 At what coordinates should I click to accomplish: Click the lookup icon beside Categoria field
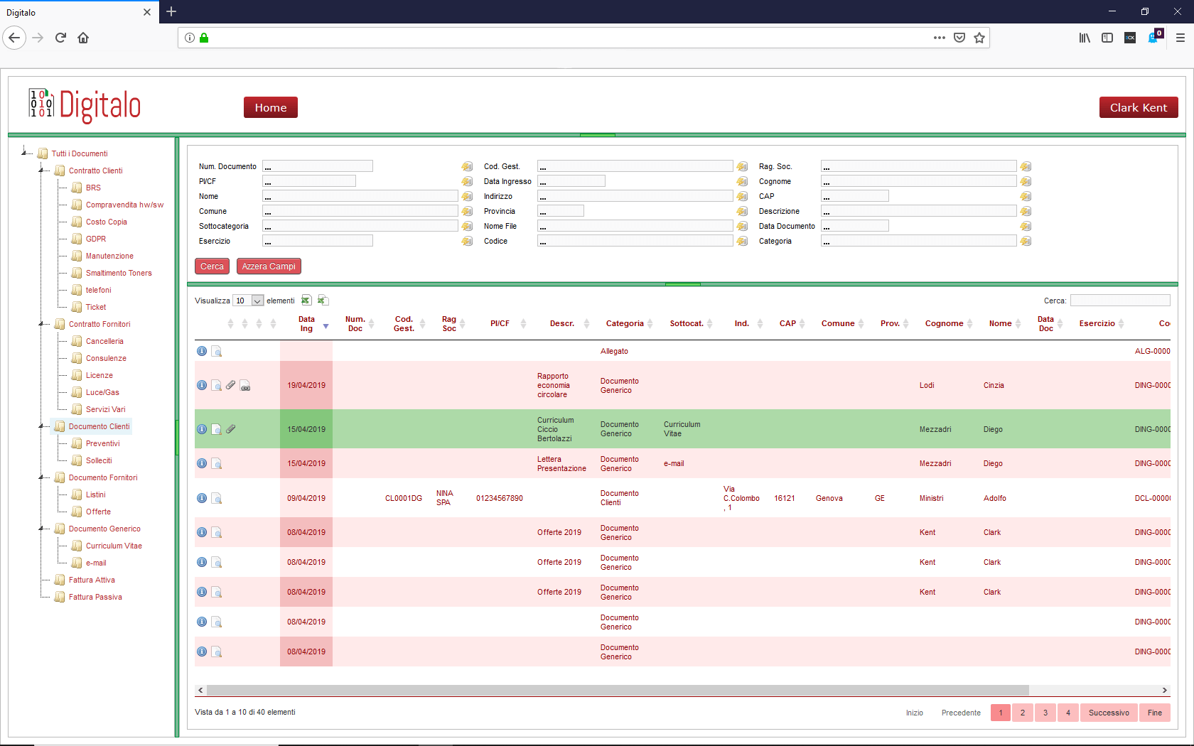(1026, 241)
